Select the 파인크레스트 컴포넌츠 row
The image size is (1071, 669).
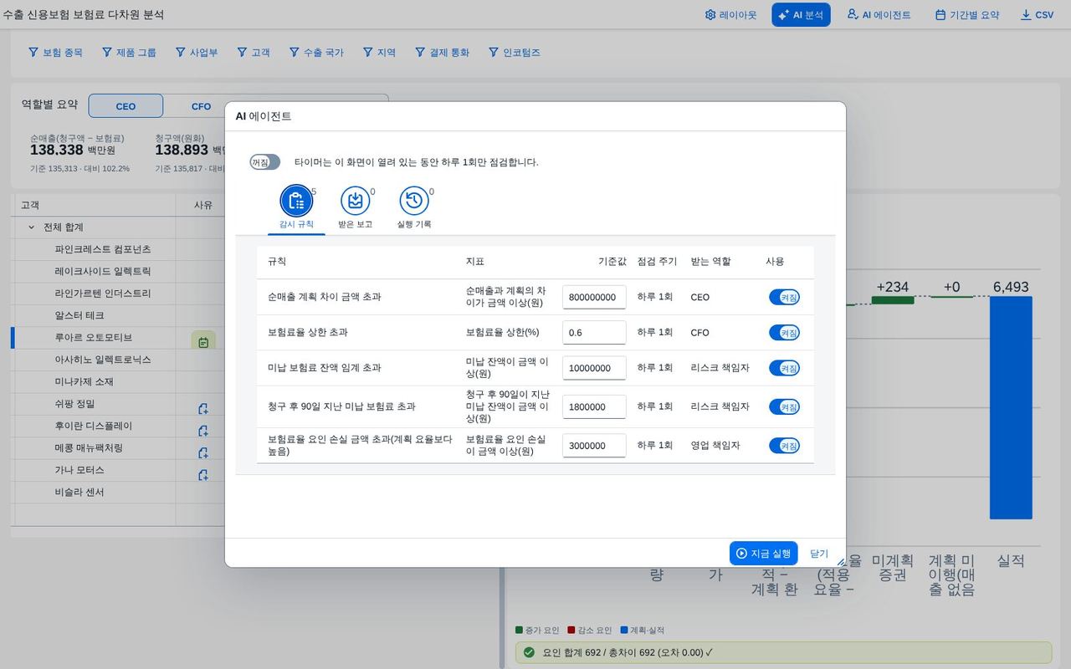(103, 249)
